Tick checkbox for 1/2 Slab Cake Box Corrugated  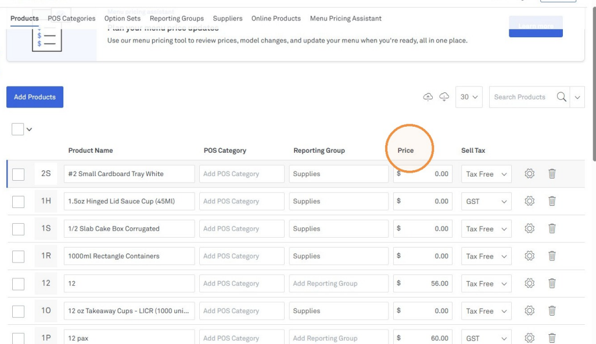click(x=18, y=229)
